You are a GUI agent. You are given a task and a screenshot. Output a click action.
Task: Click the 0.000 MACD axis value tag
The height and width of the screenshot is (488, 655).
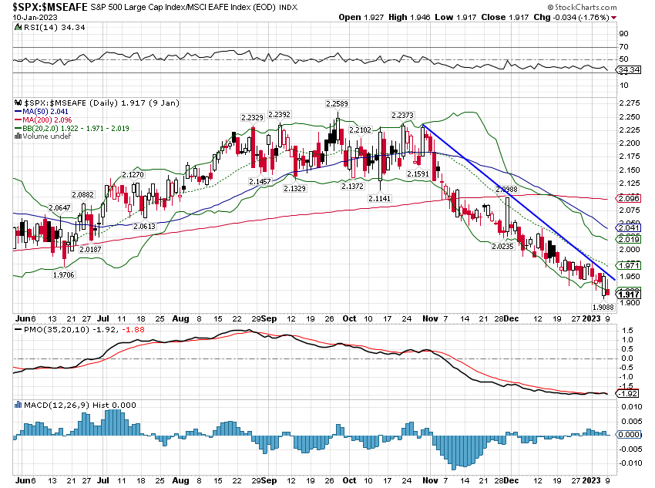tap(629, 435)
